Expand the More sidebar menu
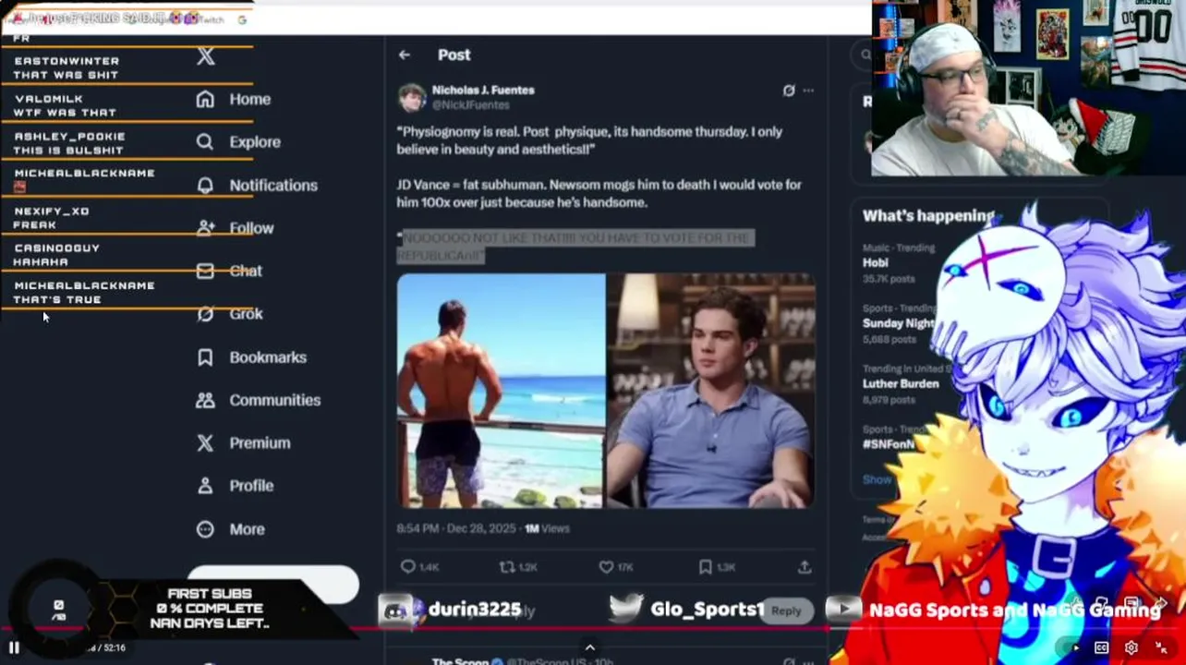Screen dimensions: 1186x665 click(x=230, y=529)
